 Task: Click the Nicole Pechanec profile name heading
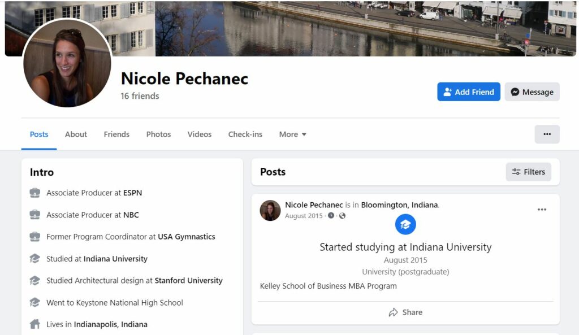(185, 78)
